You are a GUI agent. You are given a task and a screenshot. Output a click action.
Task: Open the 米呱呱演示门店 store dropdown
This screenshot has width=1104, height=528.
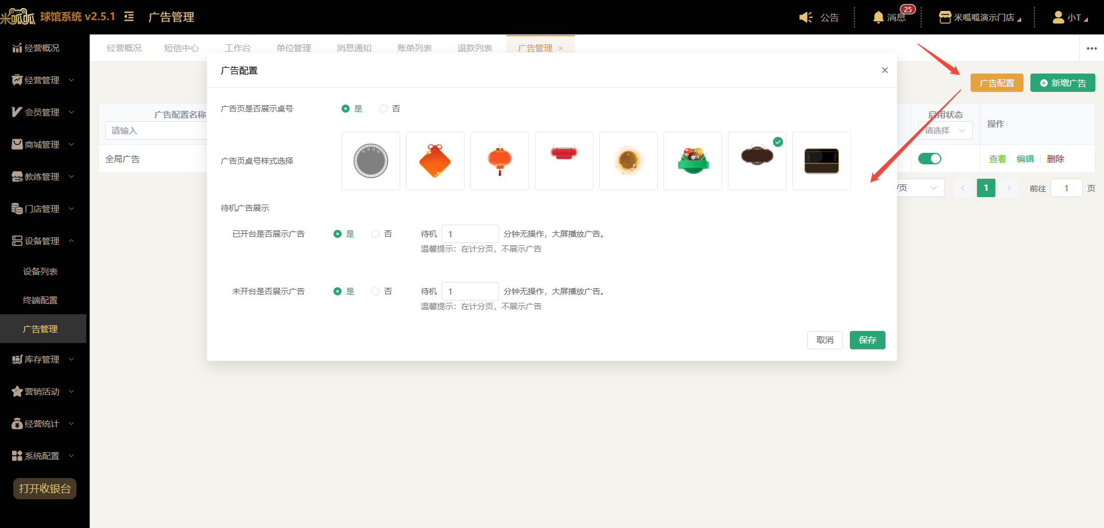pos(980,17)
